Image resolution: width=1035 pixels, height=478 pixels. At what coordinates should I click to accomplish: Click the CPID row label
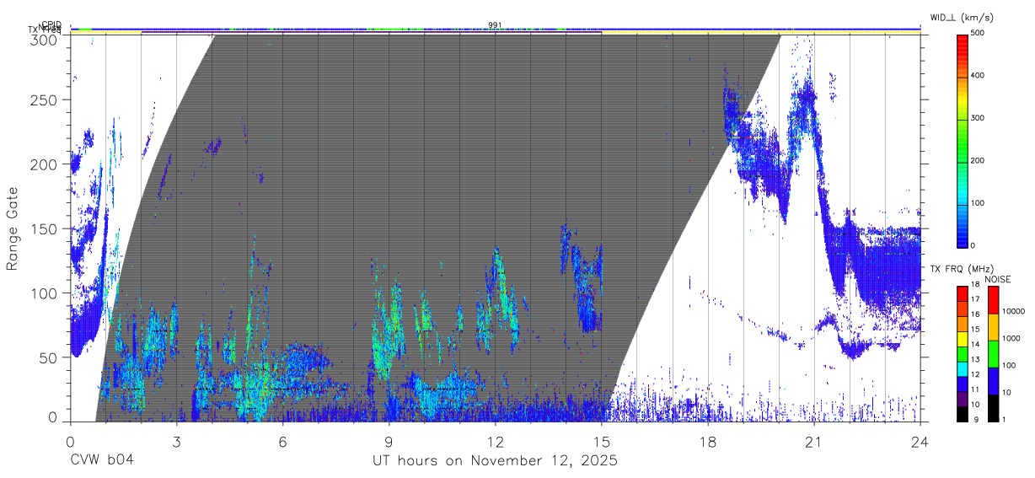[x=51, y=25]
